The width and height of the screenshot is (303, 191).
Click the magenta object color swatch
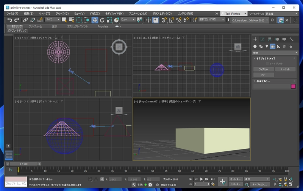[x=293, y=86]
